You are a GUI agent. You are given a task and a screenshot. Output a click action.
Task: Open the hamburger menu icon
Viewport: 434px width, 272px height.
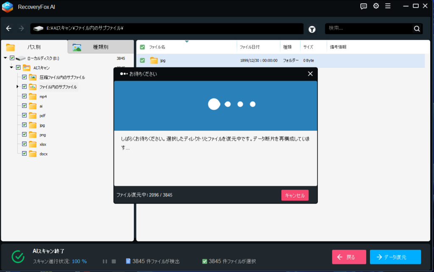tap(388, 6)
